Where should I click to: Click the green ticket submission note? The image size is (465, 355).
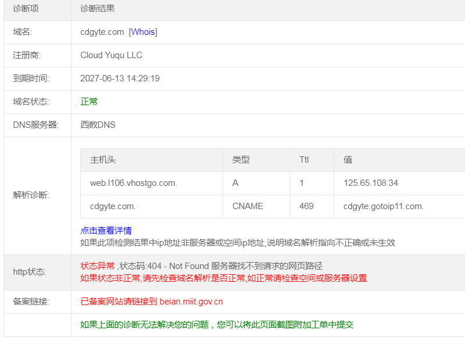click(217, 325)
